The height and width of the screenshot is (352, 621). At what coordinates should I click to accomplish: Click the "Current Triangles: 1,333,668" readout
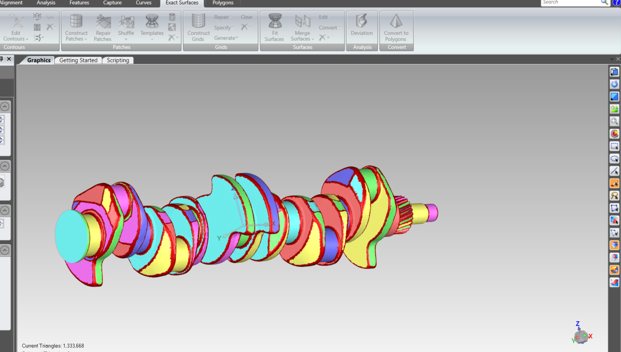point(53,346)
